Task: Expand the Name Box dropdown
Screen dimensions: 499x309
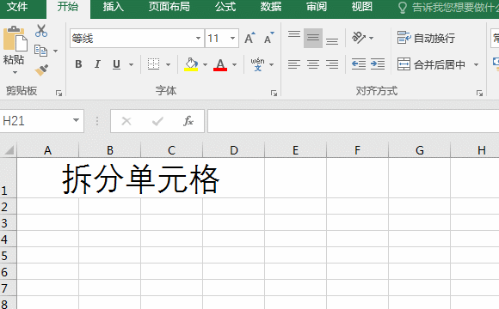Action: (76, 120)
